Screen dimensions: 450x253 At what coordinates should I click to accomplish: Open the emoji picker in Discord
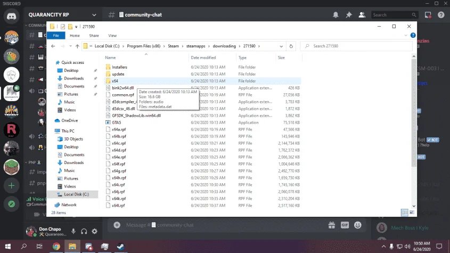click(x=357, y=225)
